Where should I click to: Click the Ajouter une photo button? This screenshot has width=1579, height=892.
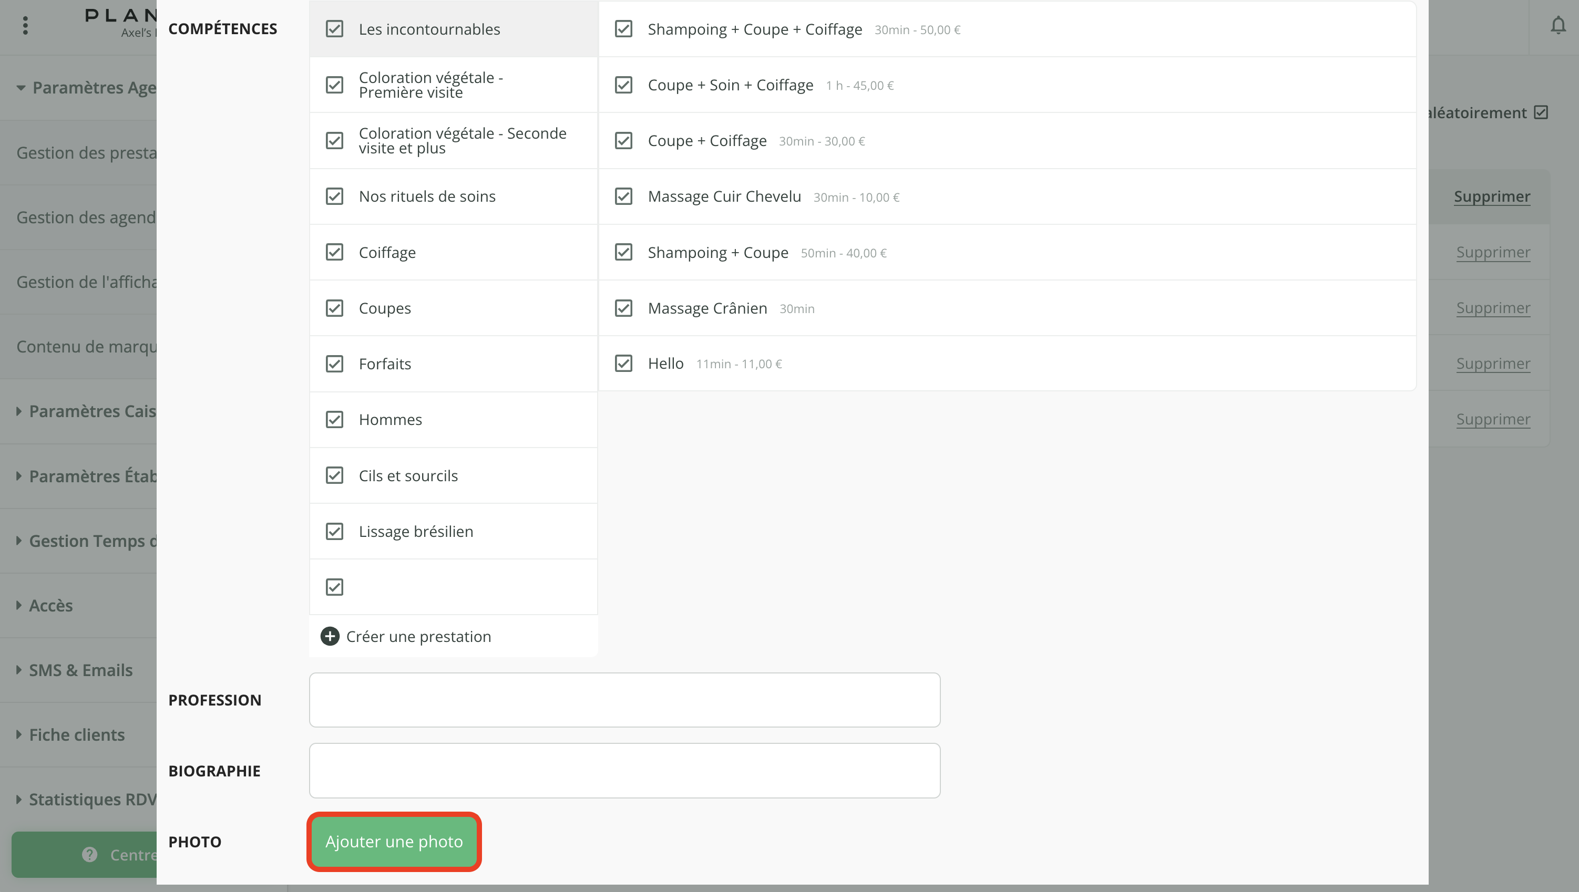point(394,842)
